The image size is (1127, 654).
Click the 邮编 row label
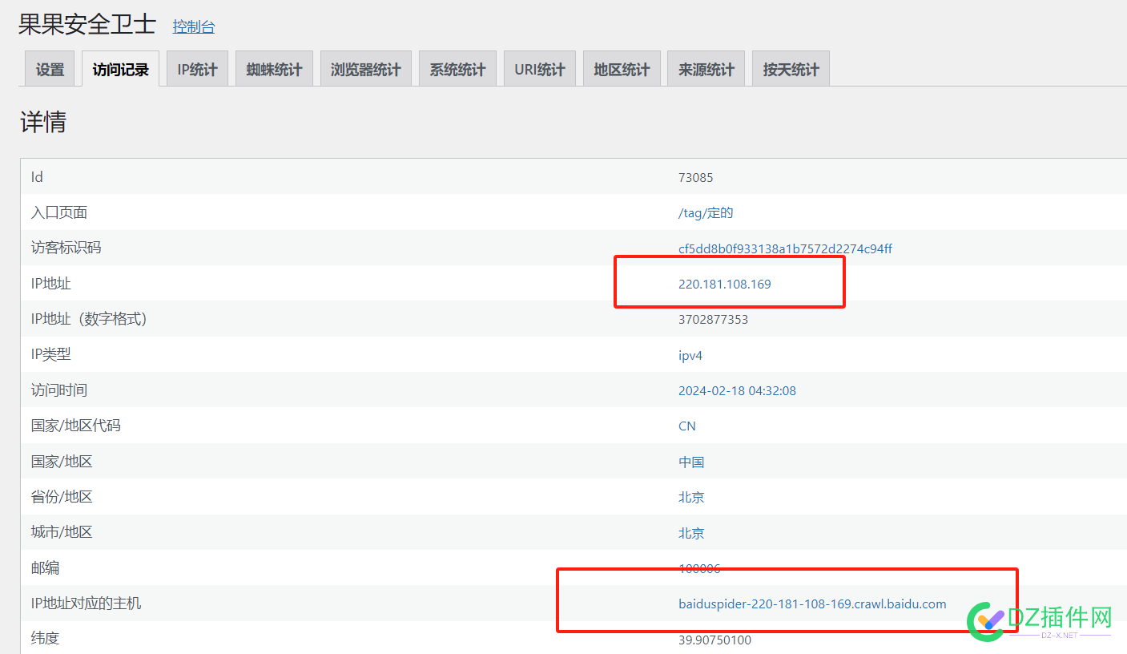tap(45, 568)
